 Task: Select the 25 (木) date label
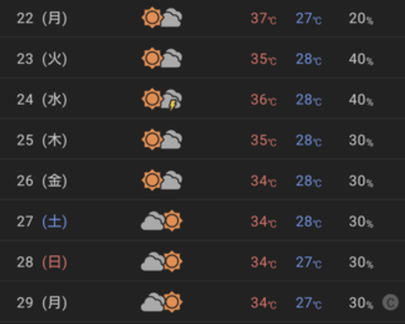(42, 141)
